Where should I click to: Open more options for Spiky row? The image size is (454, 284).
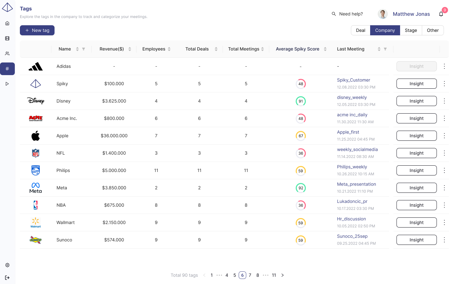pyautogui.click(x=444, y=84)
